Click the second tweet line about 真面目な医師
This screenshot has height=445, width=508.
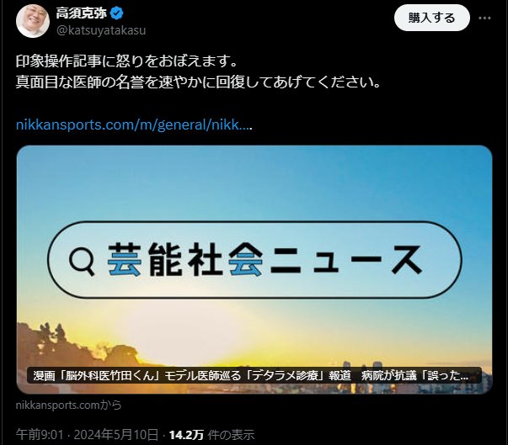(x=198, y=82)
